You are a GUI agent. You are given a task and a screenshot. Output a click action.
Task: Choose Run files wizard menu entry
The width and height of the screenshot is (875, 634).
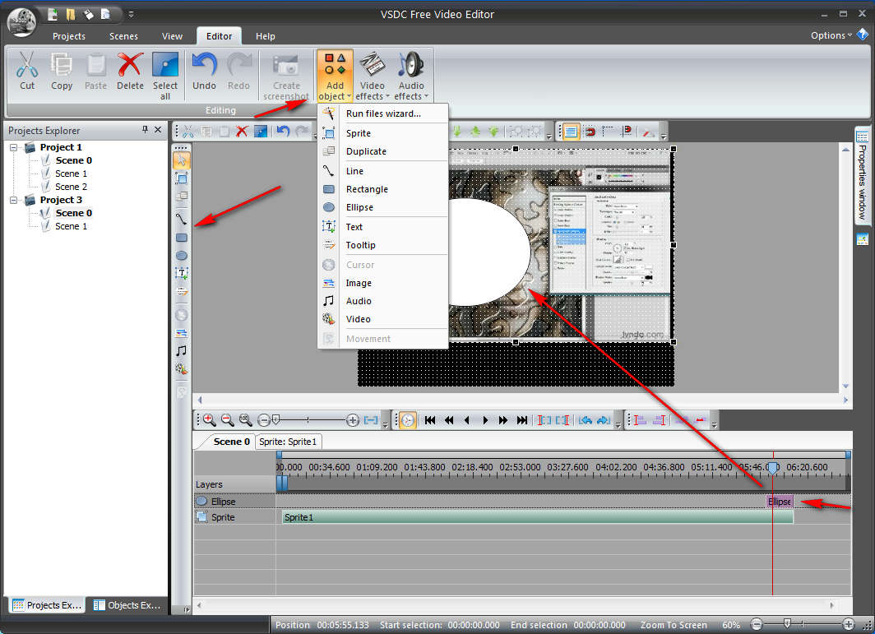[x=383, y=113]
